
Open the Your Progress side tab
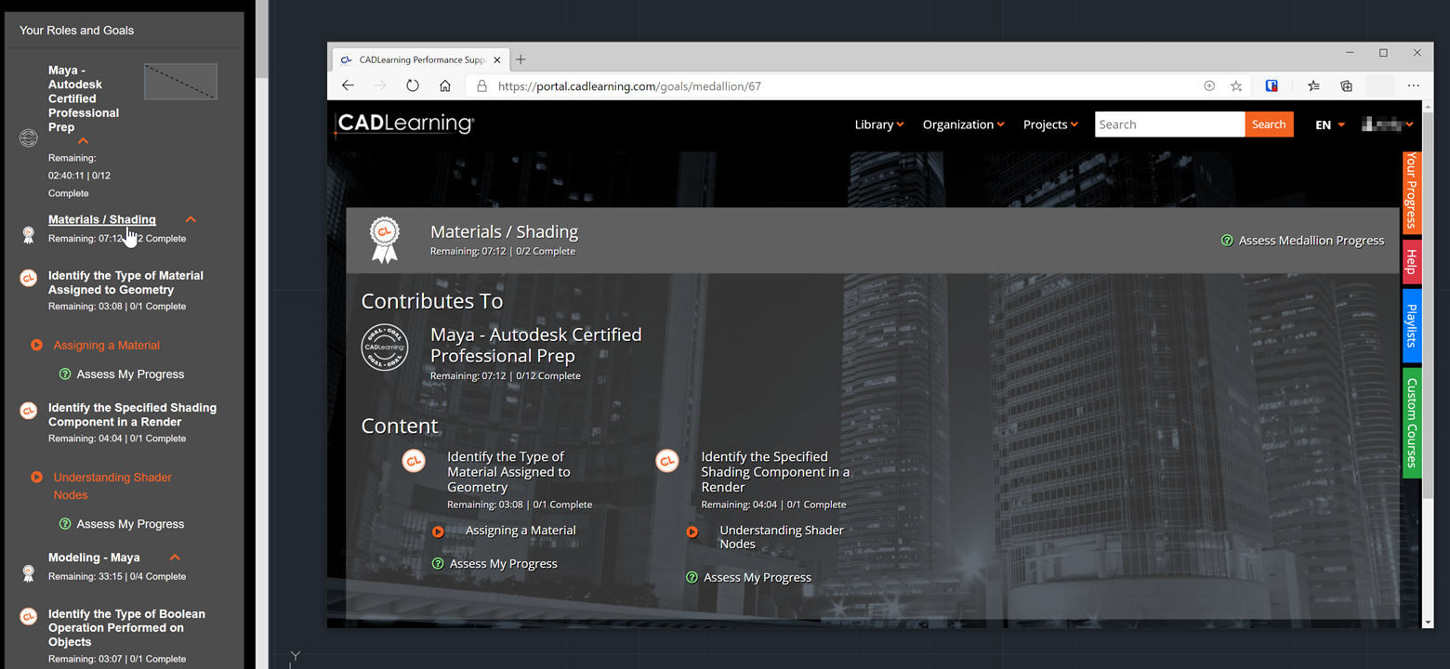[x=1411, y=190]
